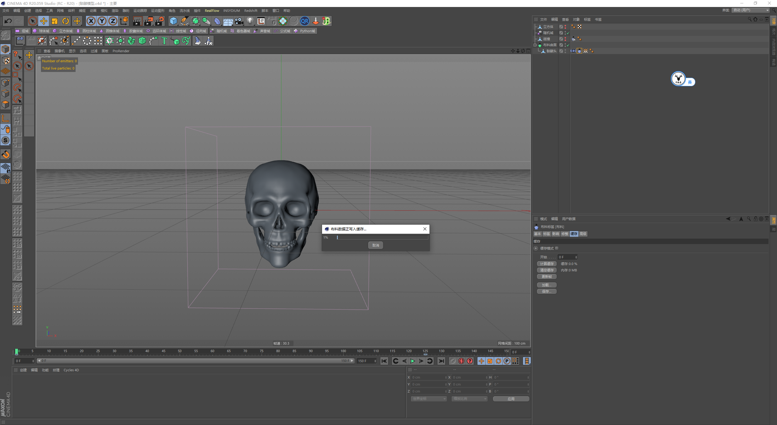The width and height of the screenshot is (777, 425).
Task: Click the 清空缓存 button
Action: [547, 270]
